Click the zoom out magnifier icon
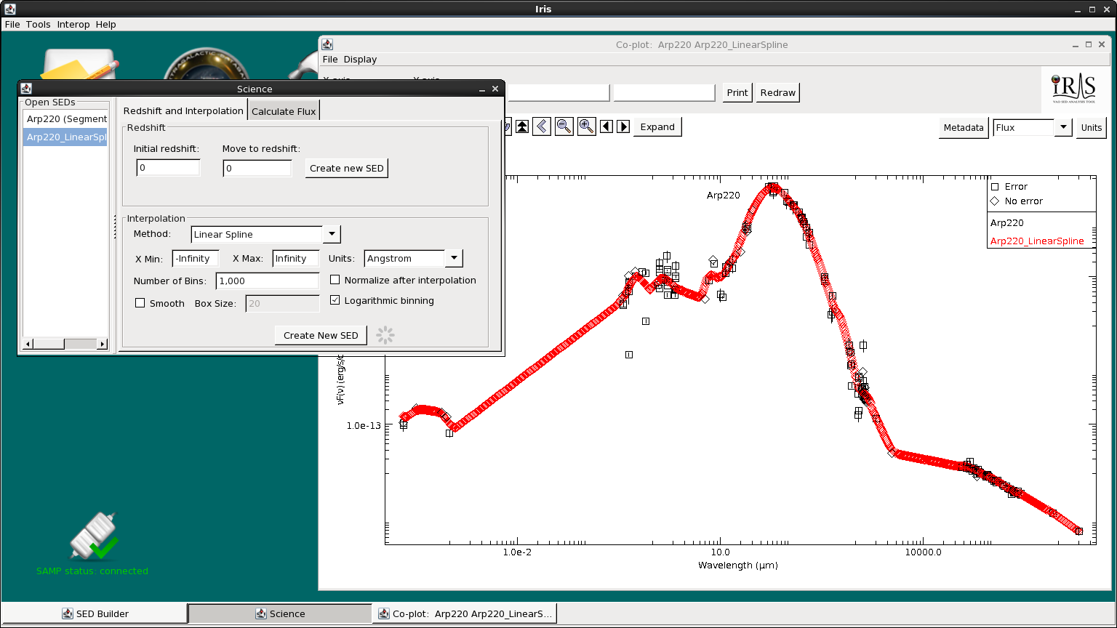This screenshot has width=1117, height=628. (x=564, y=126)
